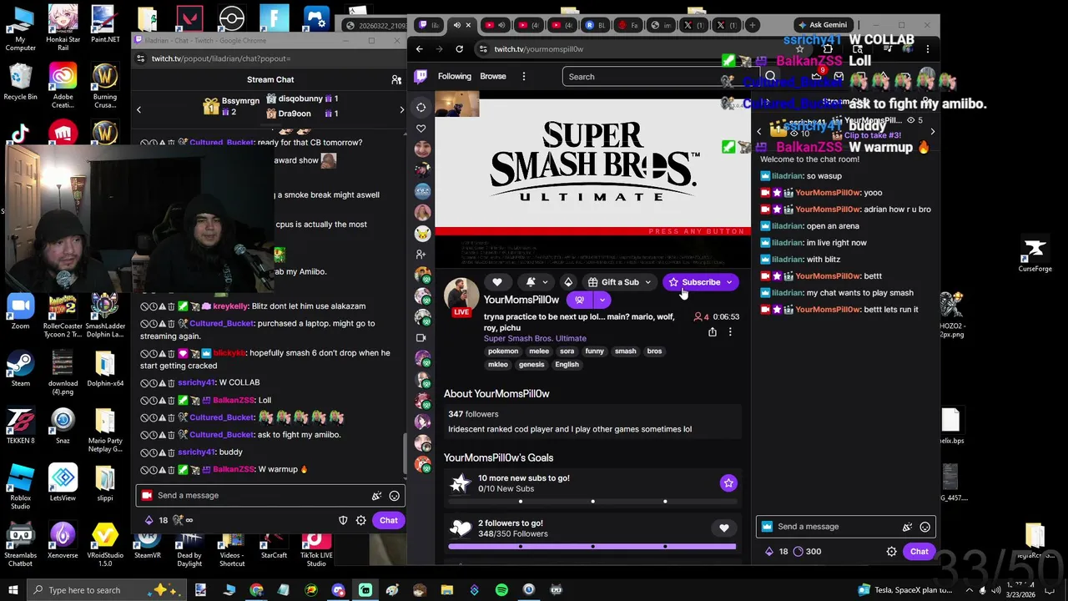Screen dimensions: 1068x601
Task: Open the Steam desktop shortcut
Action: click(21, 369)
